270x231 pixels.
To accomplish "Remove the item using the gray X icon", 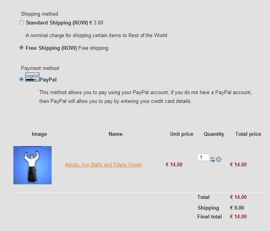I will [x=219, y=159].
